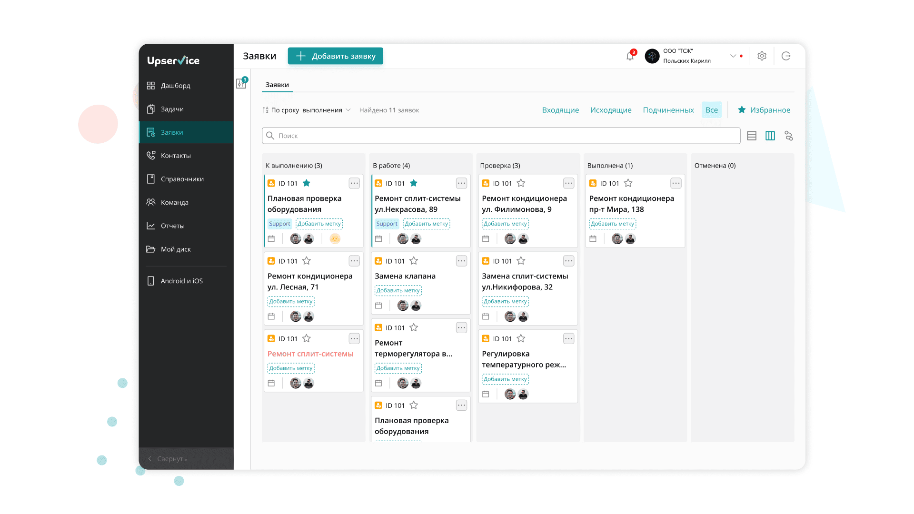Open settings gear in header
Image resolution: width=914 pixels, height=514 pixels.
click(x=762, y=56)
